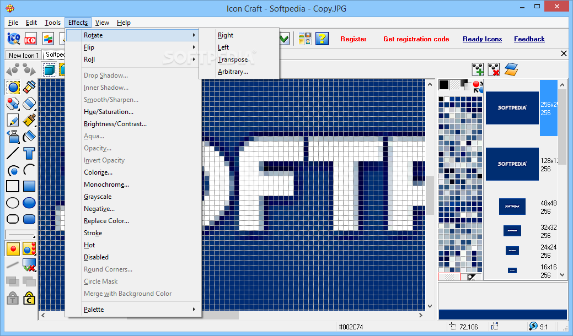Open the Feedback link
The image size is (573, 336).
coord(529,39)
